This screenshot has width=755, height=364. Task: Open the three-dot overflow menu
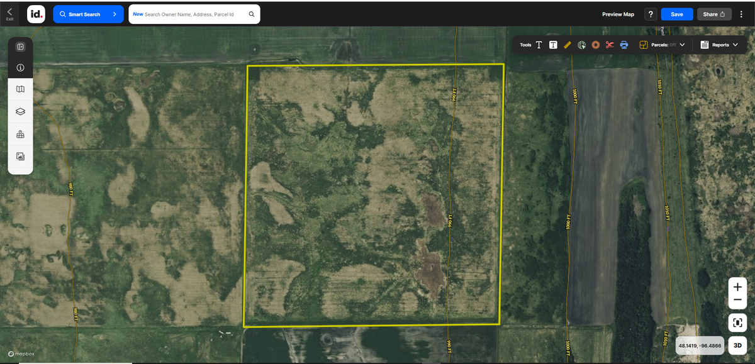click(x=742, y=13)
